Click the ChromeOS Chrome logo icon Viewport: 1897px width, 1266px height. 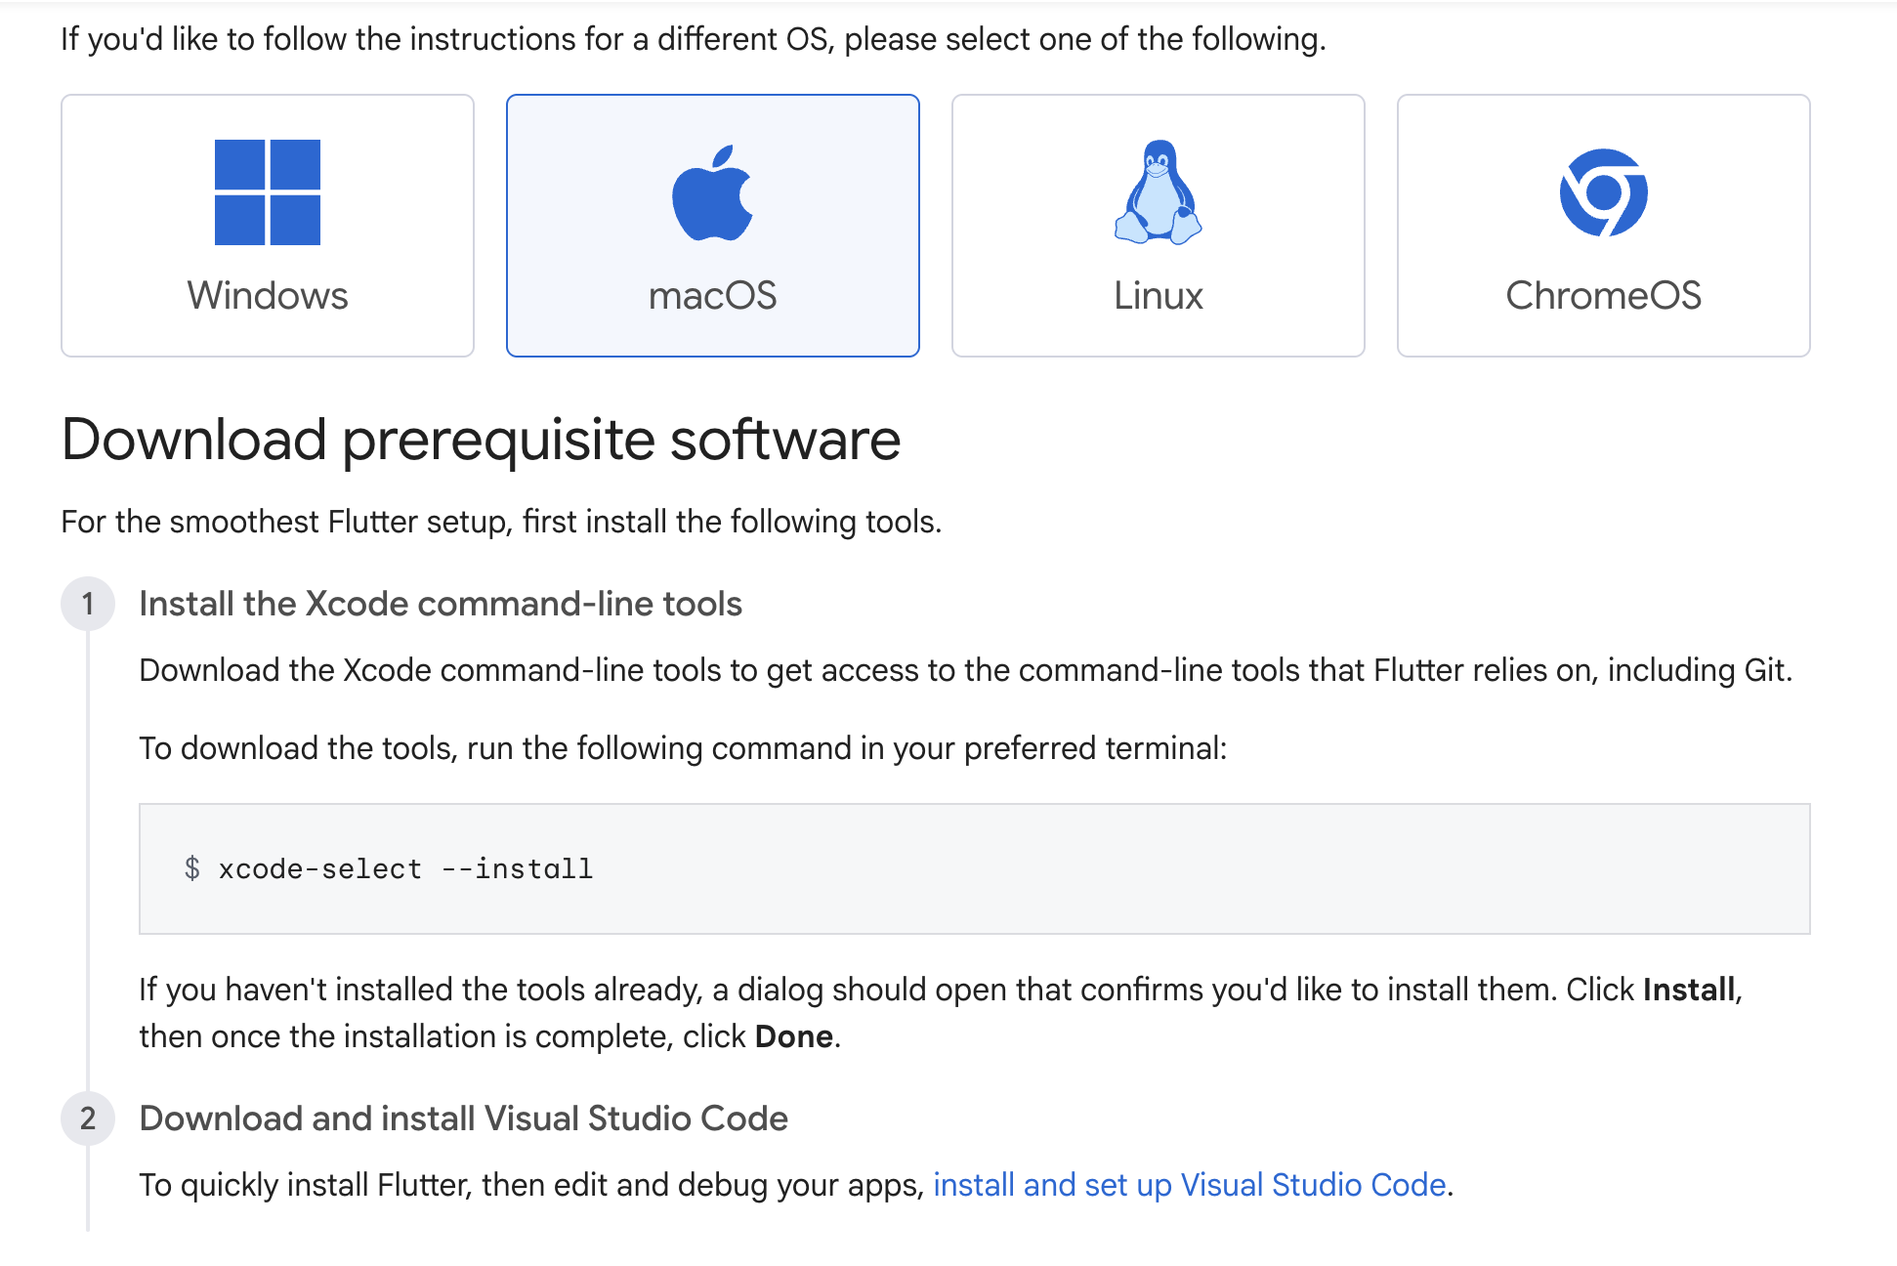click(1603, 192)
